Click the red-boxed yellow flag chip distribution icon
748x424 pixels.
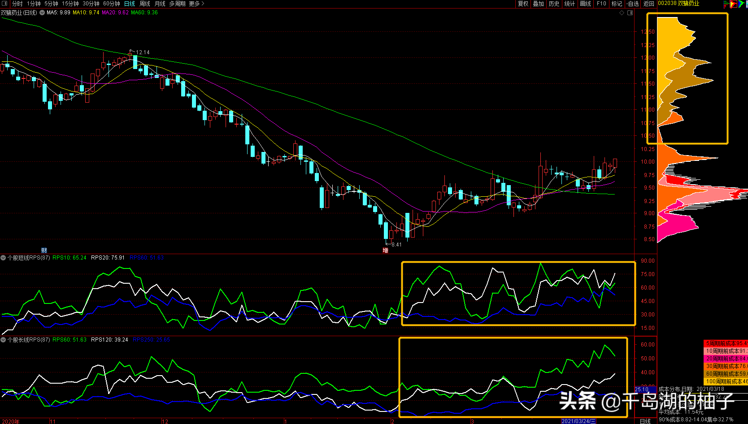734,4
